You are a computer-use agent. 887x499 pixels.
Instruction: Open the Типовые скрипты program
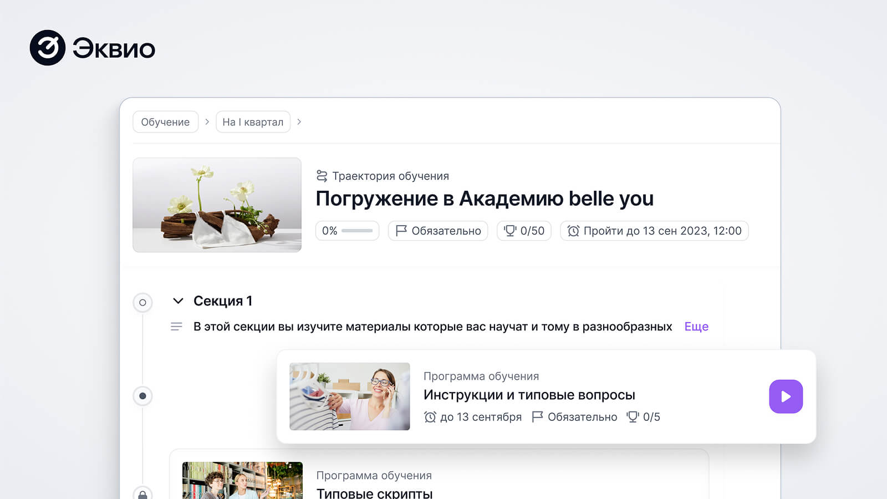coord(374,493)
